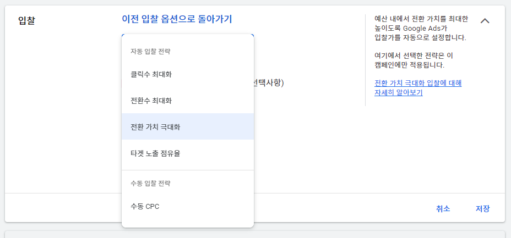Image resolution: width=511 pixels, height=238 pixels.
Task: Click the 자동 입찰 전략 group header
Action: coord(150,52)
